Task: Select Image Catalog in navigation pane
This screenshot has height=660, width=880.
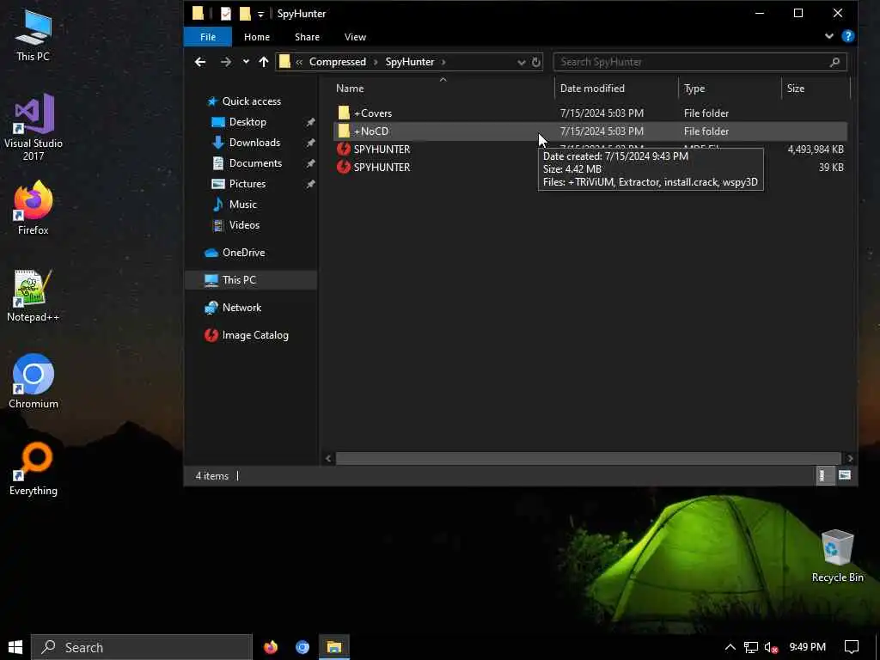Action: coord(254,335)
